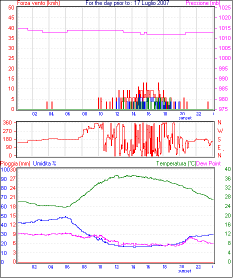Image resolution: width=233 pixels, height=278 pixels.
Task: Click the 'Forza vento (kmh)' axis title
Action: click(x=38, y=3)
